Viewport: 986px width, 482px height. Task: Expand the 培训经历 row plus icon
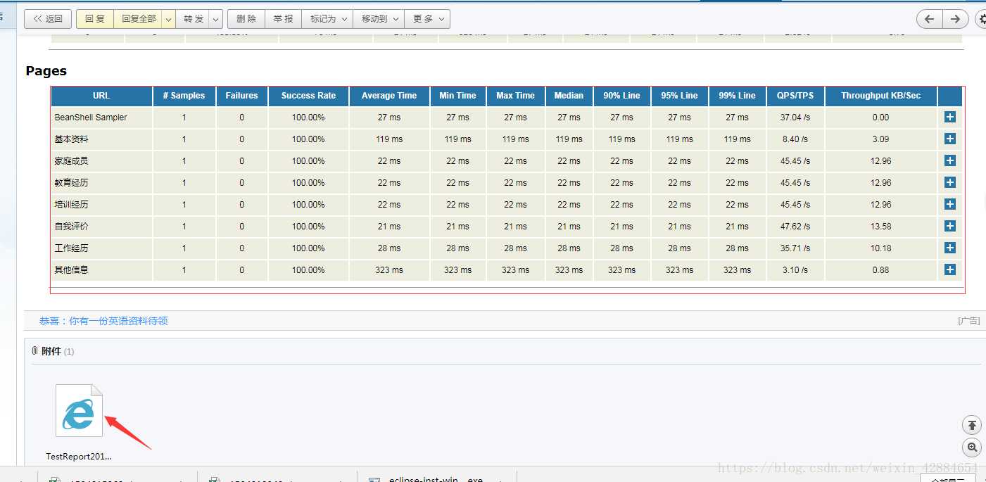point(949,205)
